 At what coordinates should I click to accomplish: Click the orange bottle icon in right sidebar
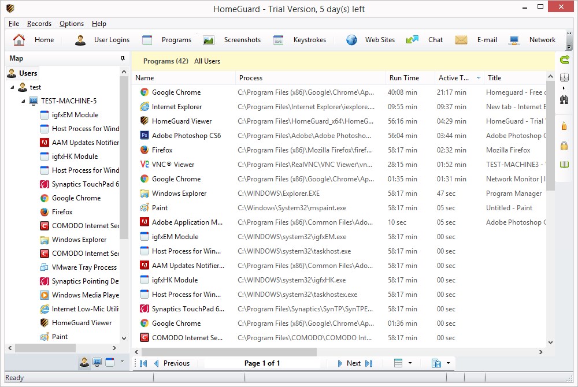(564, 126)
